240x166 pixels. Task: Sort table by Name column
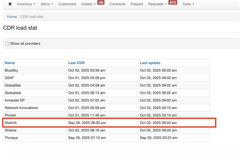point(10,63)
